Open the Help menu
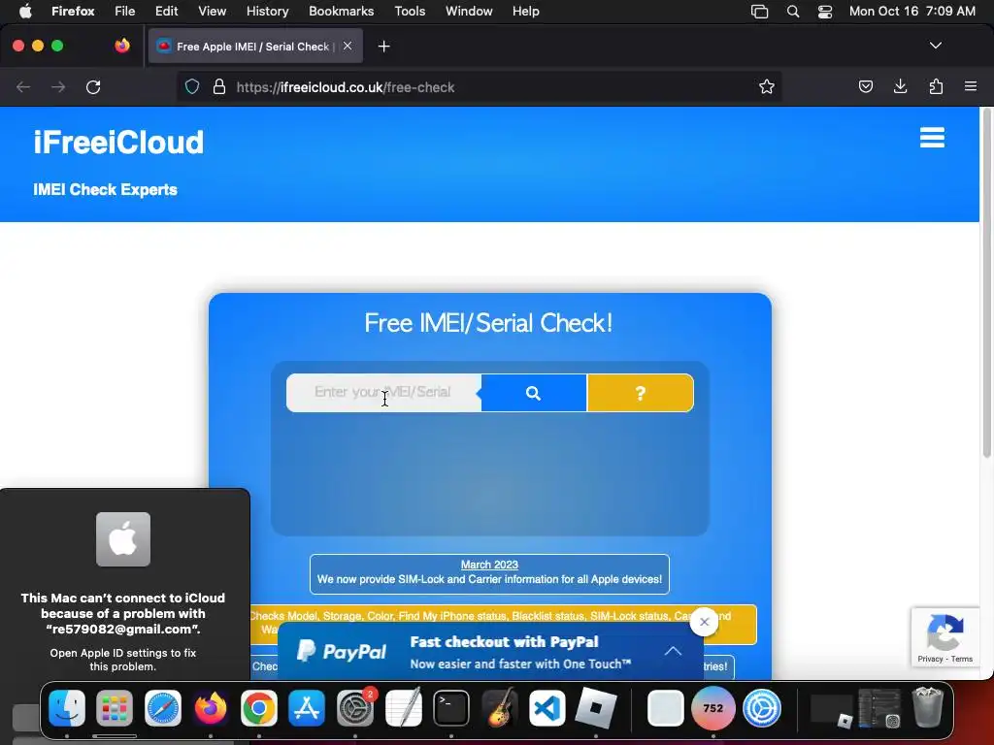994x745 pixels. 526,12
